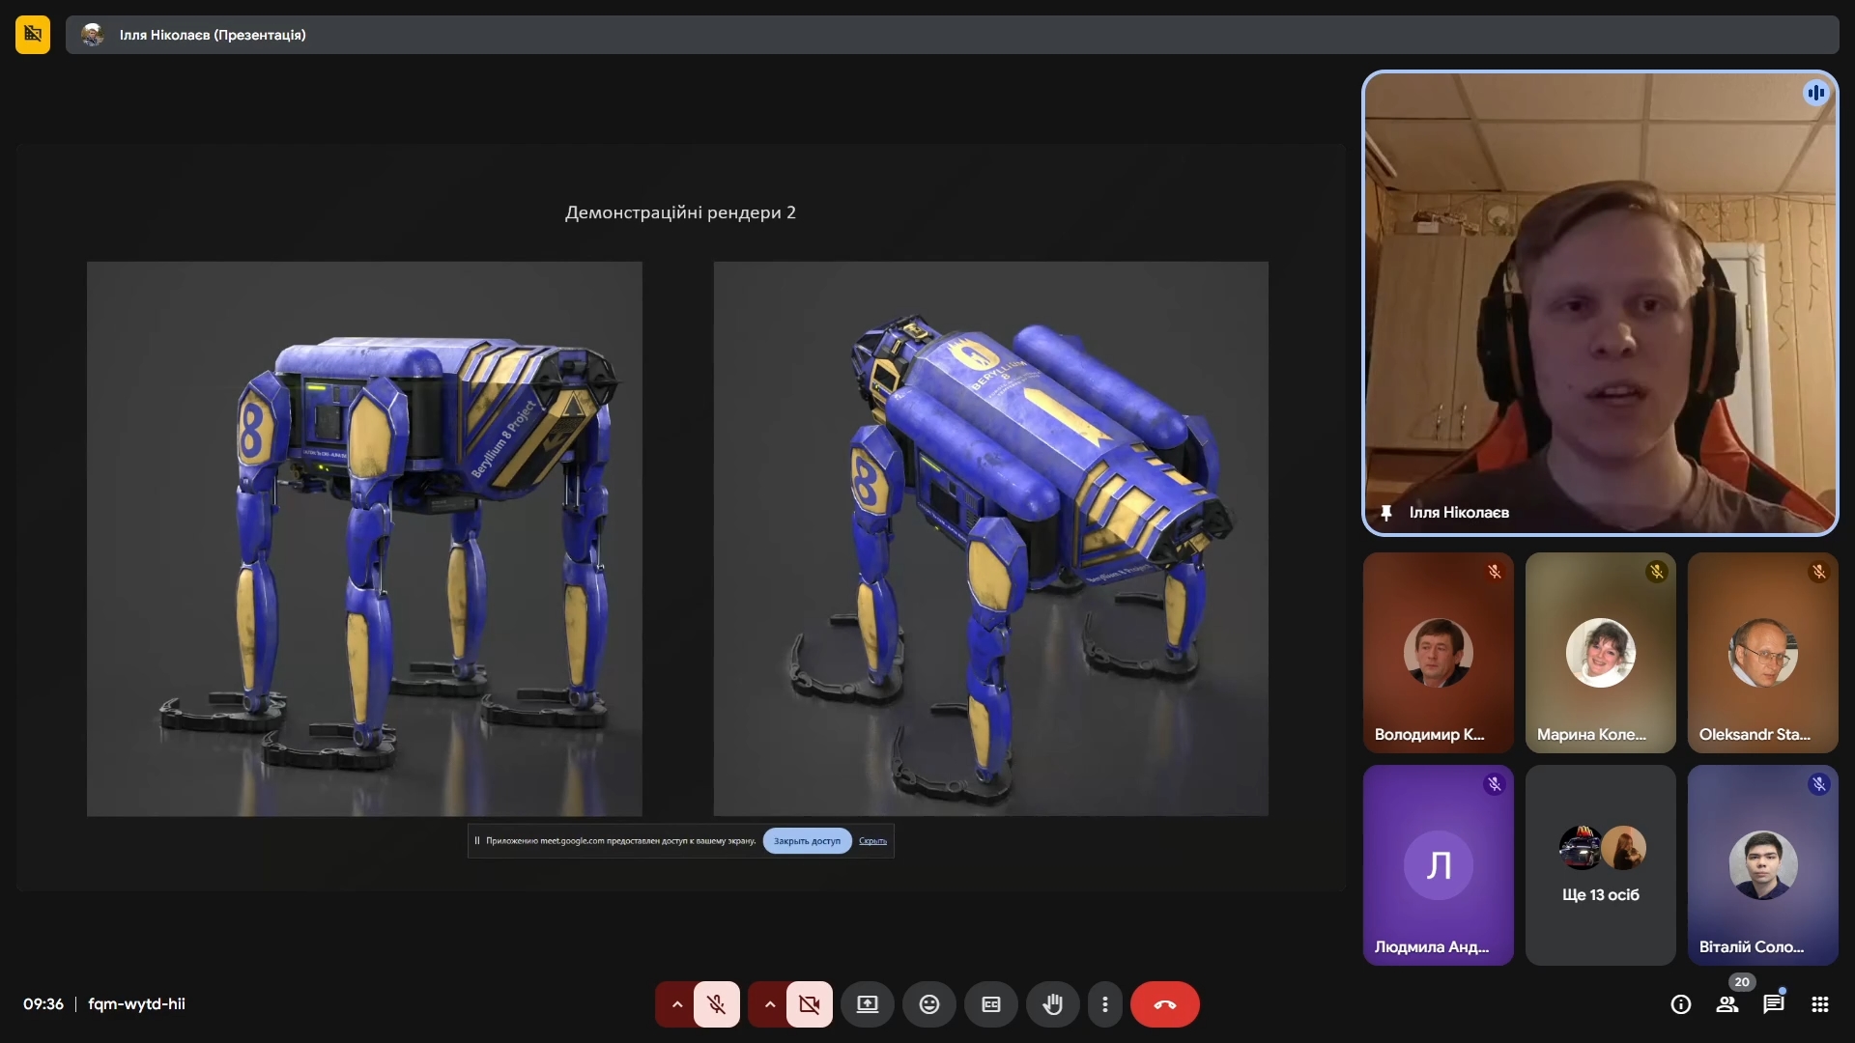Click the 'Скрыть' link
1855x1043 pixels.
872,841
